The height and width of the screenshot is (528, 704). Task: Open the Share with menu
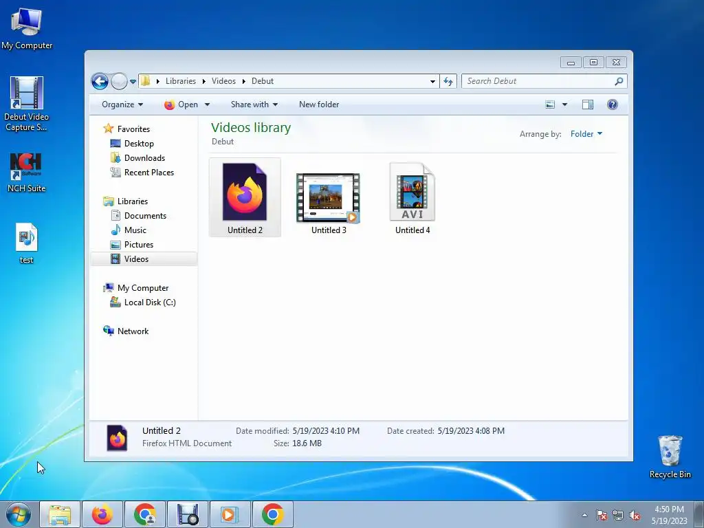click(254, 104)
